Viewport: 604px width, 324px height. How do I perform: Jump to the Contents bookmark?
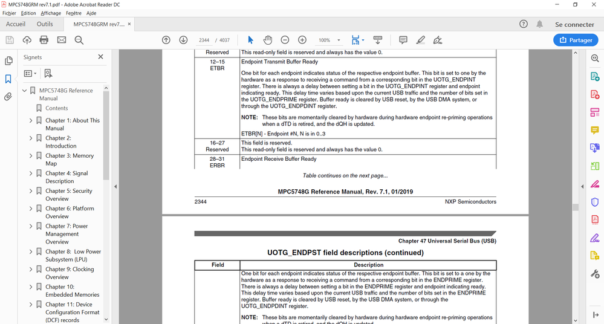pos(57,108)
